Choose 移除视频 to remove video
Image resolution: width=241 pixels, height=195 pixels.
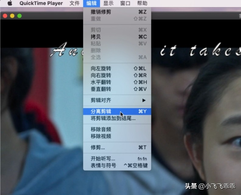pyautogui.click(x=117, y=136)
